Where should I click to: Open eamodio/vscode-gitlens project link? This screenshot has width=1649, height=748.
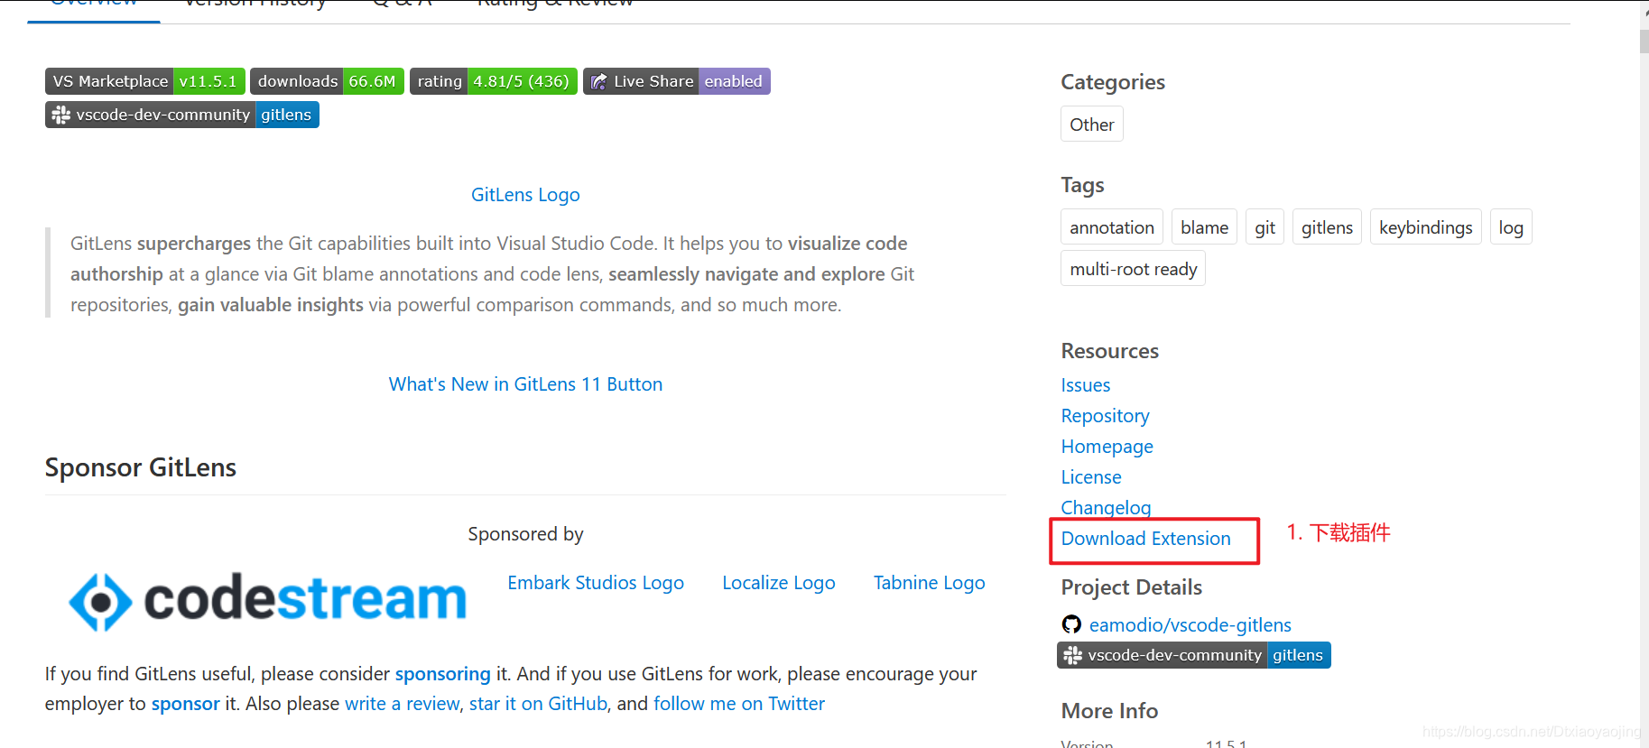(1190, 625)
